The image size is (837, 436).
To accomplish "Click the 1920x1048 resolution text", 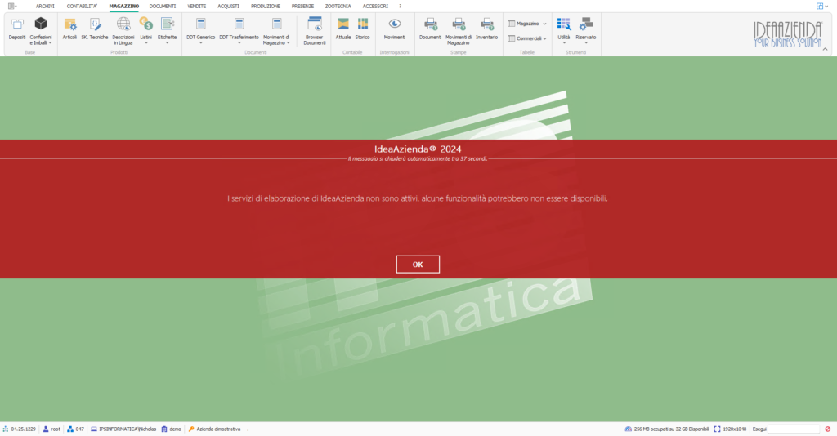I will (x=735, y=429).
